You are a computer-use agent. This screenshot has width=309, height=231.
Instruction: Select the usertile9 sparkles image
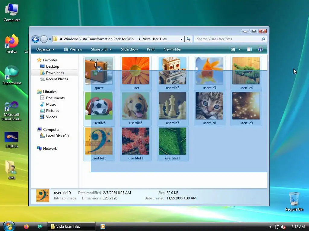click(246, 106)
